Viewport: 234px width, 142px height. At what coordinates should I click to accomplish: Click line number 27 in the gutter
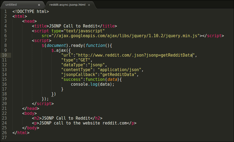click(x=4, y=137)
